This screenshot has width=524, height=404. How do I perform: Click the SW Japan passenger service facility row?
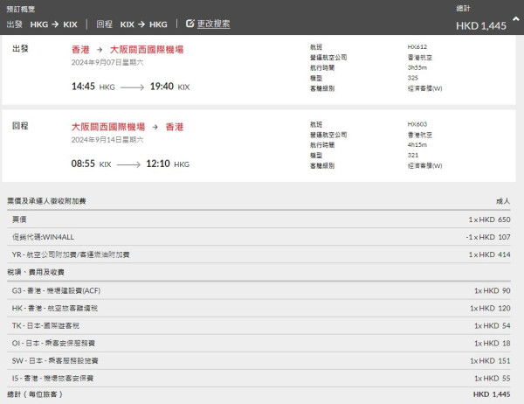coord(259,361)
